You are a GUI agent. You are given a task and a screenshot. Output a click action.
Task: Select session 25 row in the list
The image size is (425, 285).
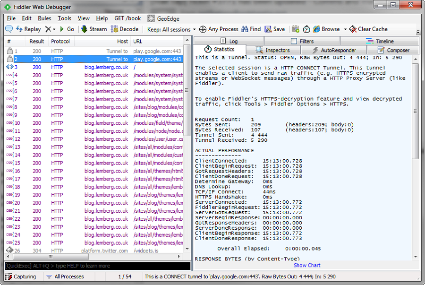click(x=94, y=242)
